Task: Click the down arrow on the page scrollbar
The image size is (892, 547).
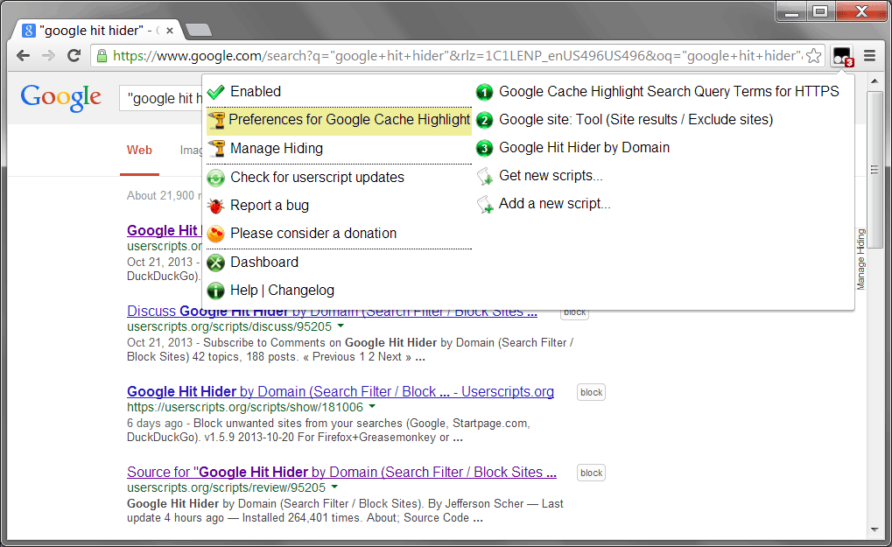Action: (x=874, y=529)
